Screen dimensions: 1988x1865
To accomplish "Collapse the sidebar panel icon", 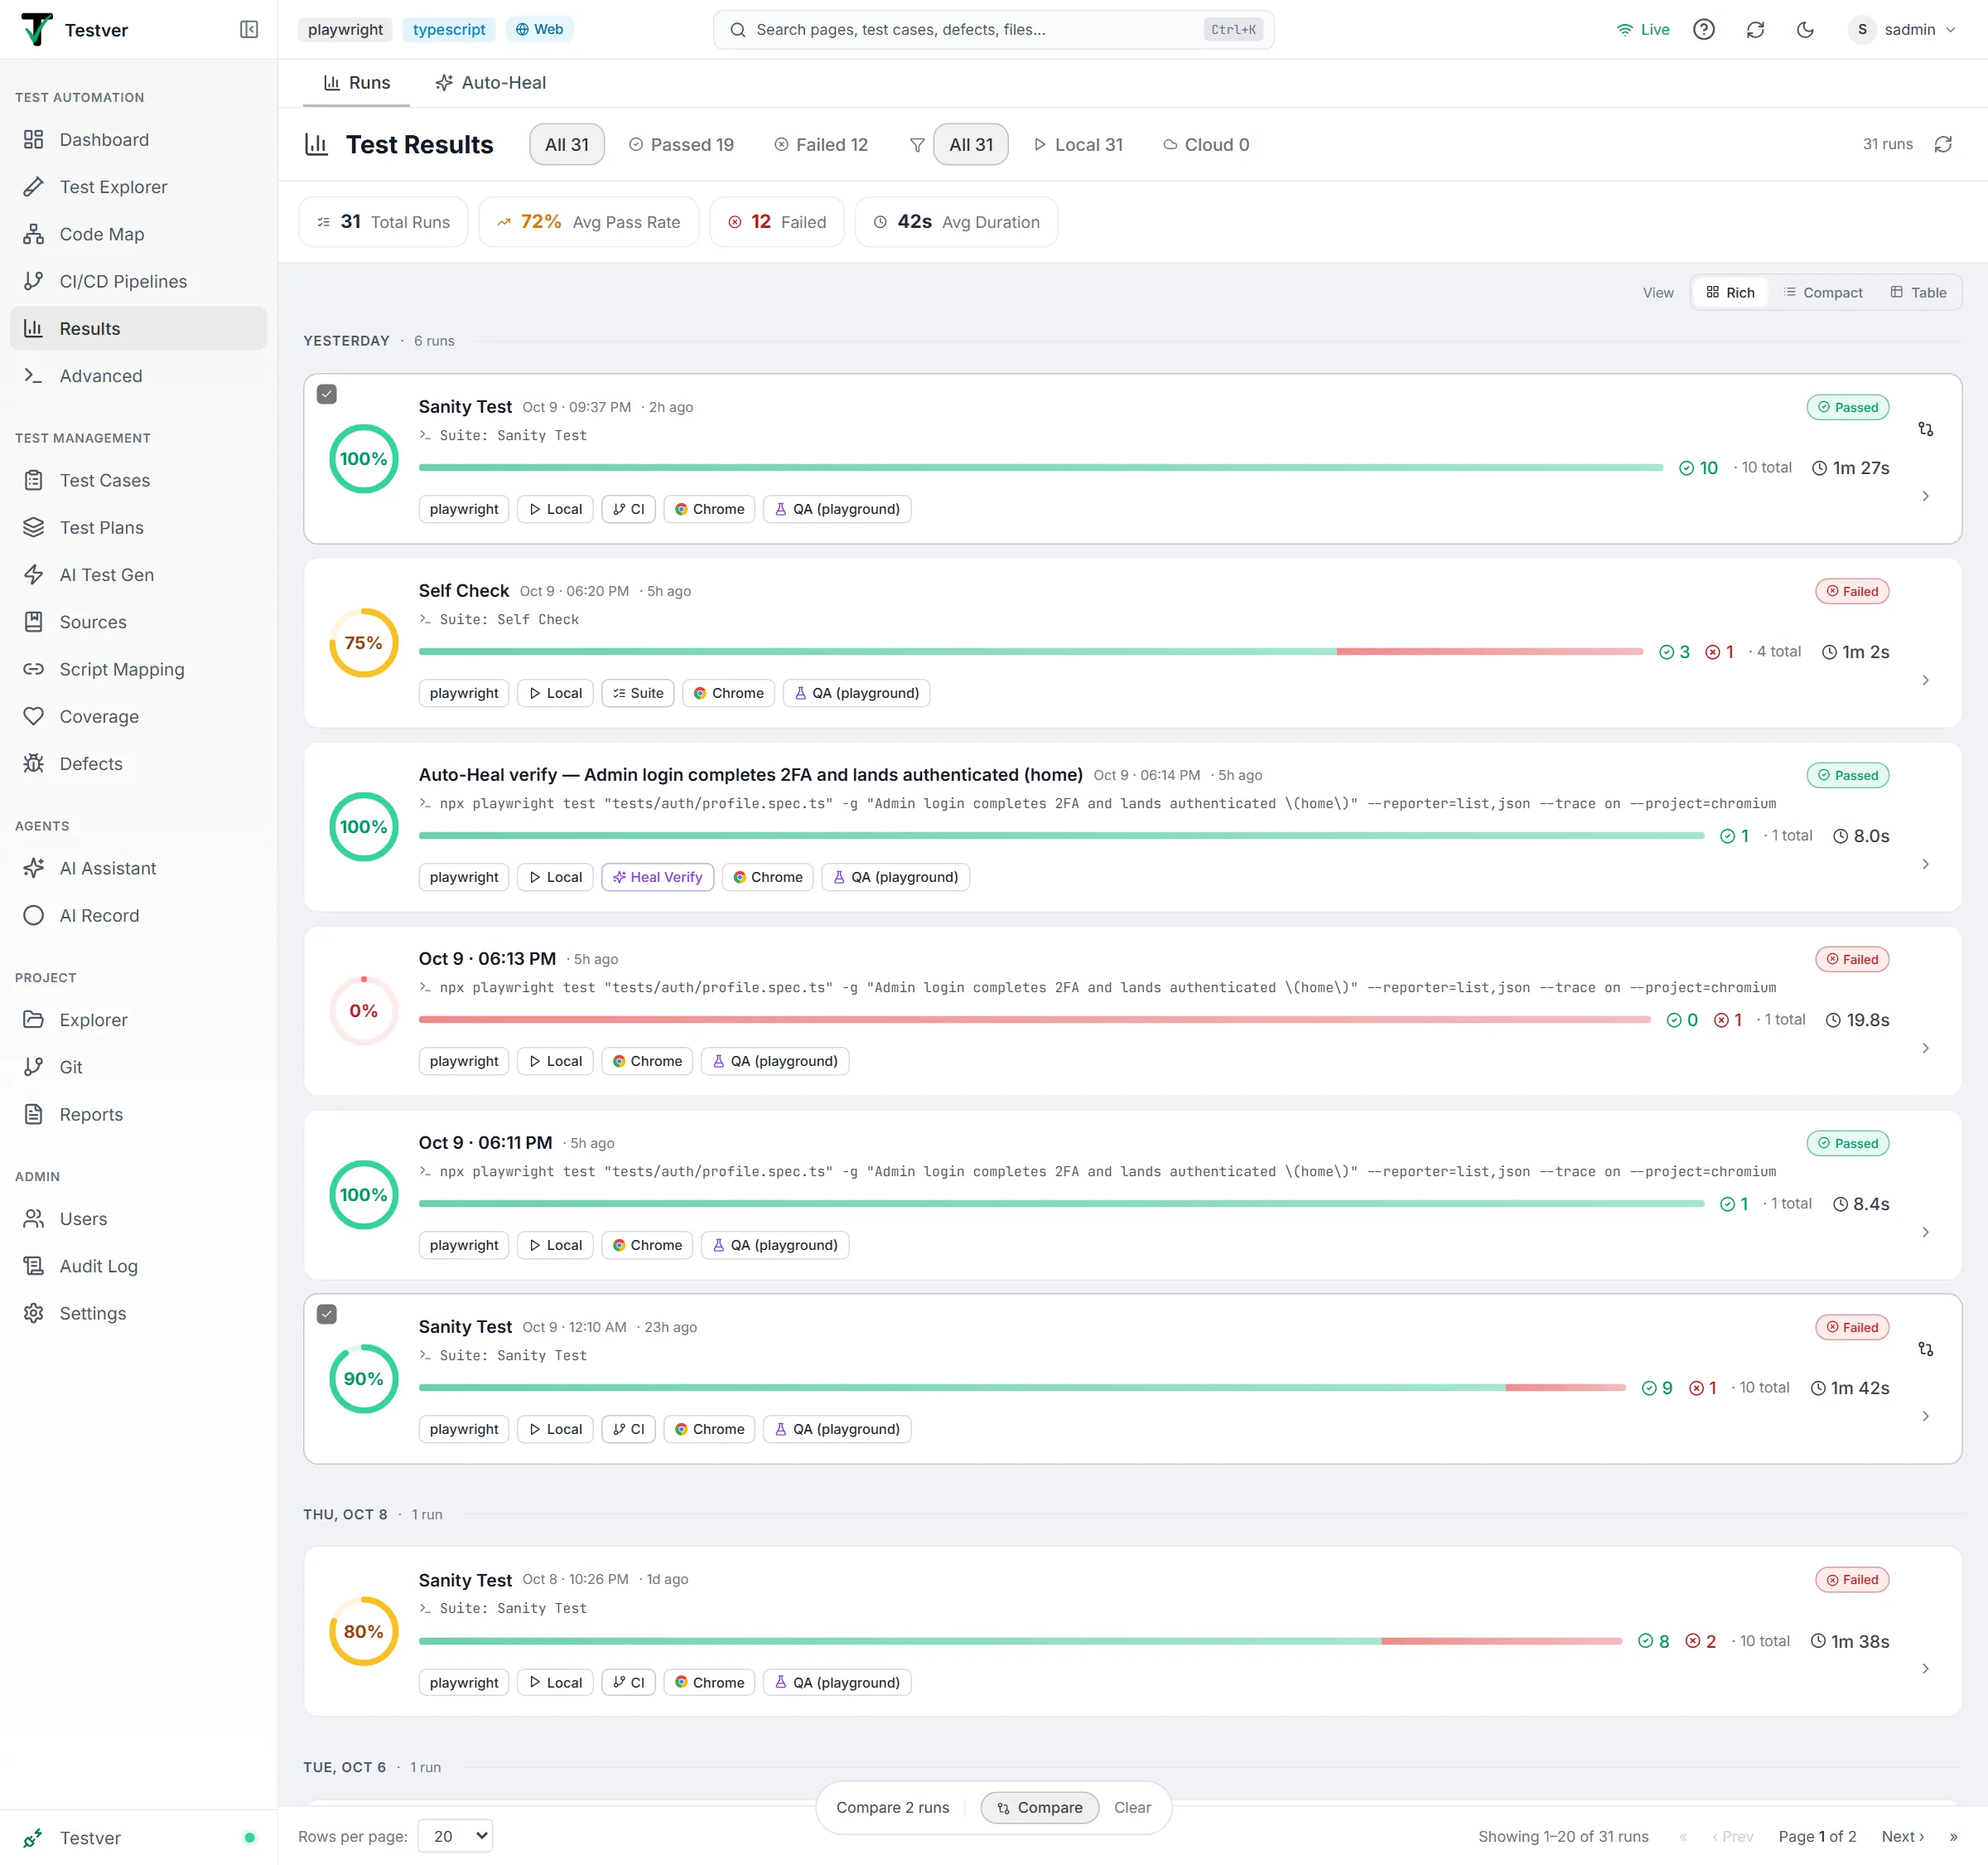I will tap(249, 30).
